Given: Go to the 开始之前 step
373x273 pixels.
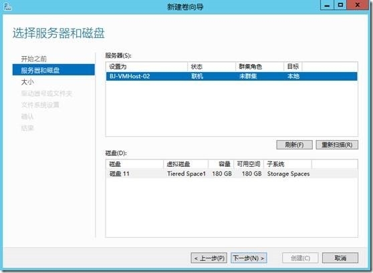Looking at the screenshot, I should [34, 59].
